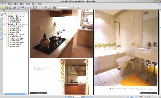Click into the toolbar search field
This screenshot has height=98, width=161.
(x=62, y=8)
